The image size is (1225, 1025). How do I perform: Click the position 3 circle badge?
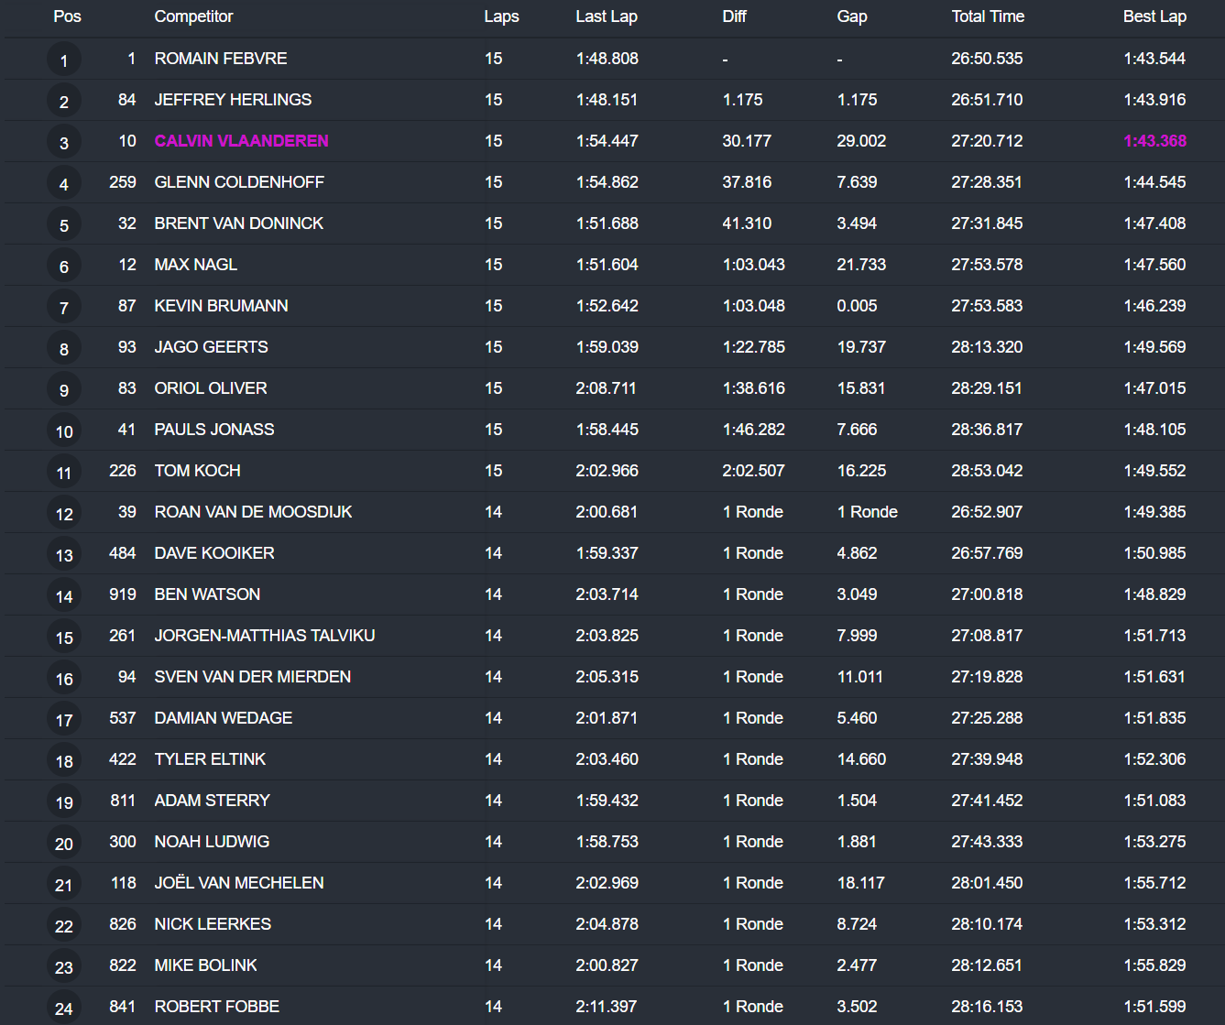pos(64,143)
